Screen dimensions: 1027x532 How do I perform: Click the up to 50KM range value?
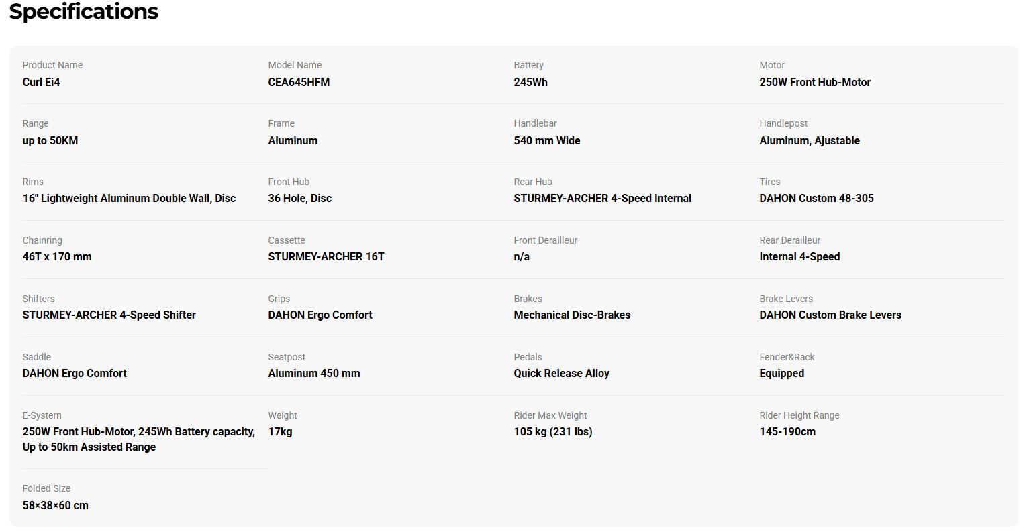(50, 140)
